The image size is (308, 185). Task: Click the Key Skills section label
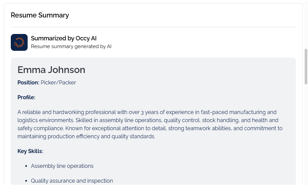[x=30, y=151]
